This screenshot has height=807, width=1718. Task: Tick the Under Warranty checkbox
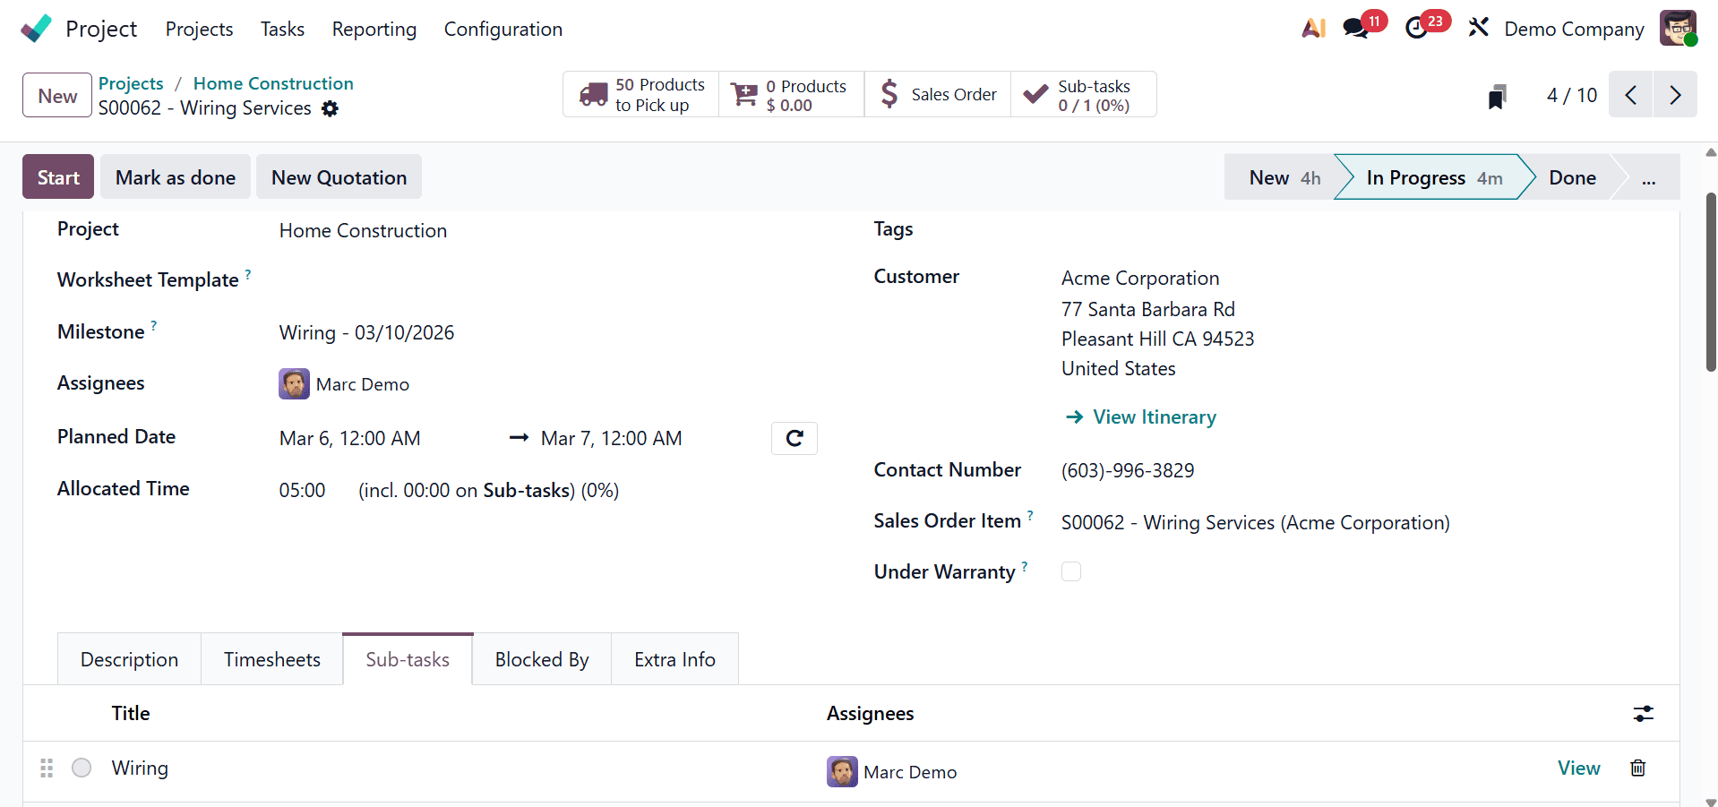point(1070,571)
